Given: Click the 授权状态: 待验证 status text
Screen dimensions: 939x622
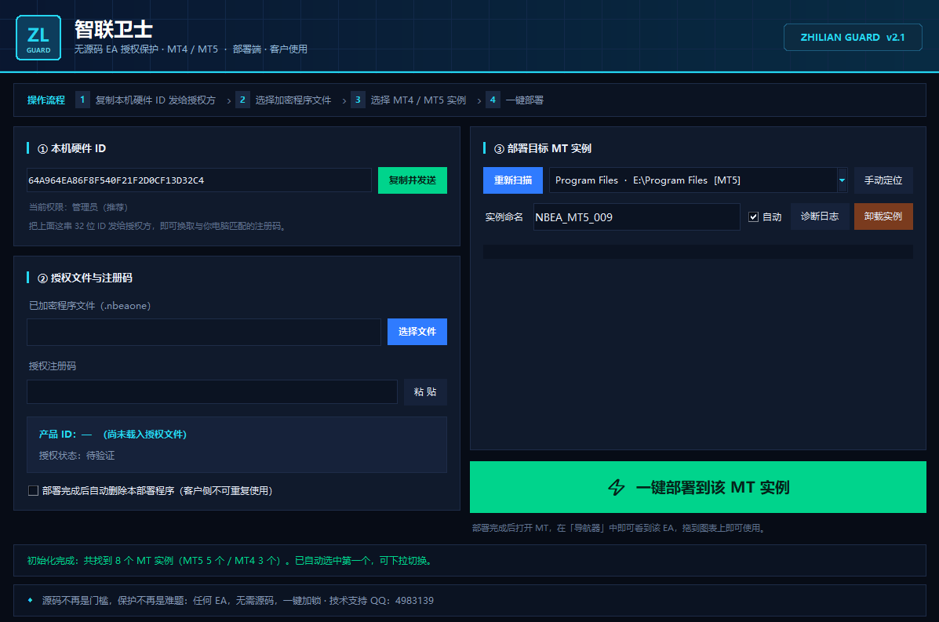Looking at the screenshot, I should [x=77, y=456].
